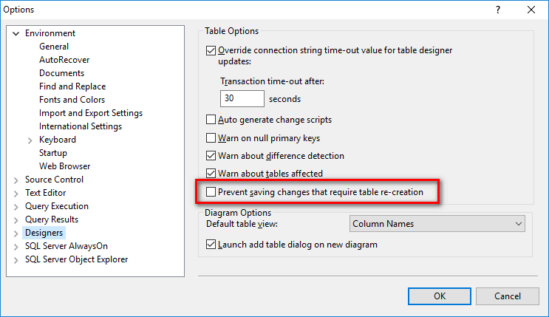
Task: Click the Help question mark icon
Action: click(497, 10)
